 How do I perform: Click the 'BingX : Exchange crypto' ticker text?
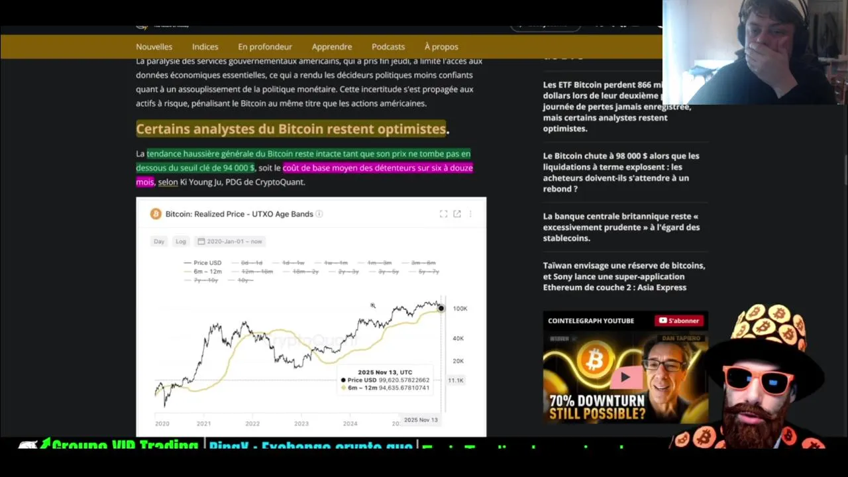pos(311,445)
